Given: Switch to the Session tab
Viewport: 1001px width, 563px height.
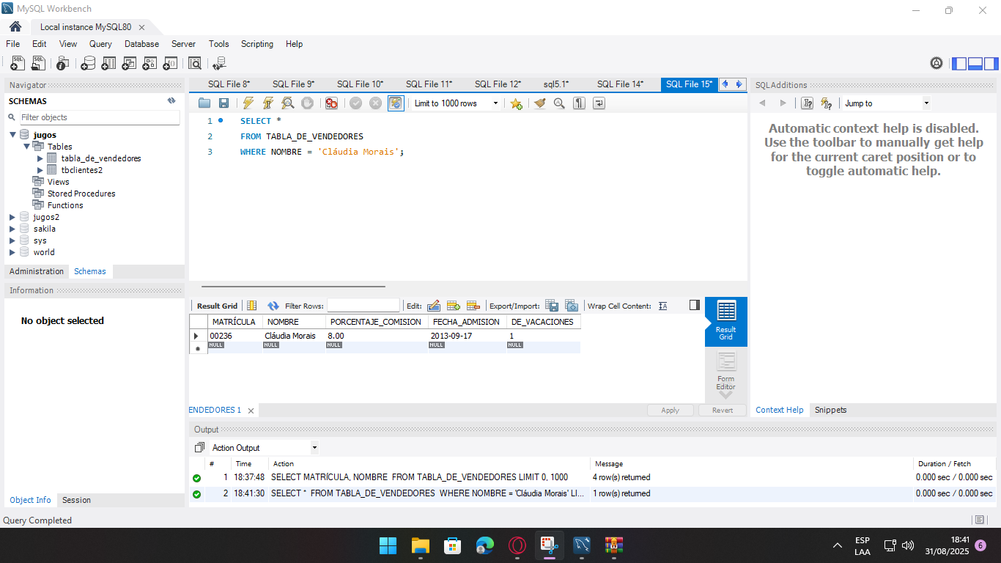Looking at the screenshot, I should pyautogui.click(x=76, y=500).
